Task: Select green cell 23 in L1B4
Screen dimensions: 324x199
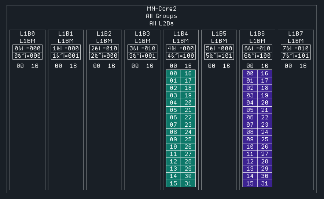Action: pos(188,125)
